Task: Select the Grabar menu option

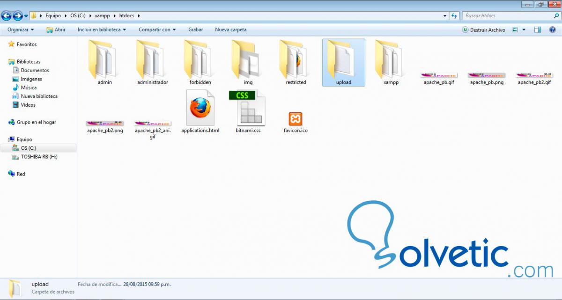Action: pos(195,29)
